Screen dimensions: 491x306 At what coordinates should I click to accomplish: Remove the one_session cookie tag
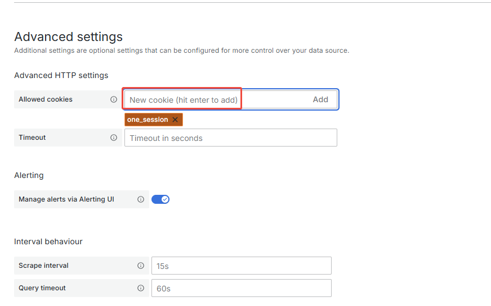click(x=175, y=120)
